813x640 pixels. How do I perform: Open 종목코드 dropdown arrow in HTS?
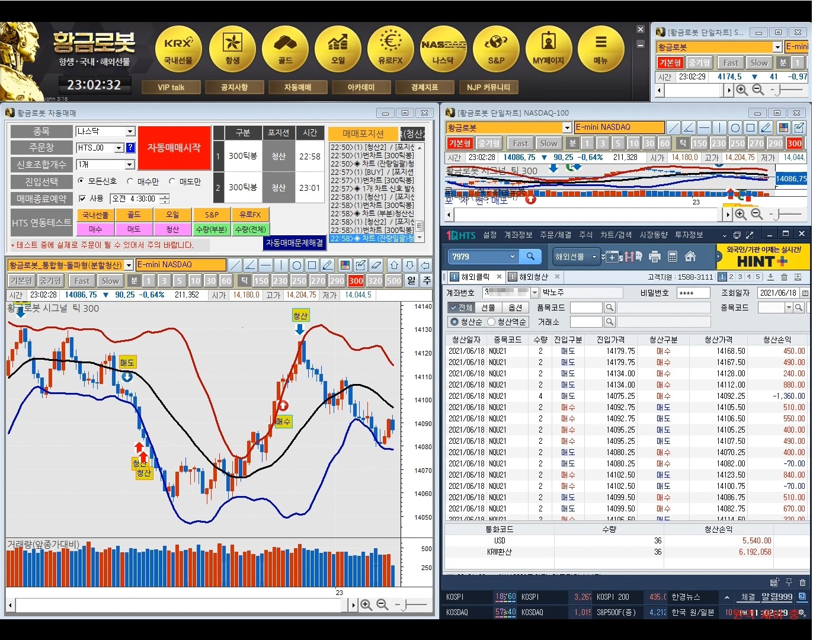tap(789, 308)
